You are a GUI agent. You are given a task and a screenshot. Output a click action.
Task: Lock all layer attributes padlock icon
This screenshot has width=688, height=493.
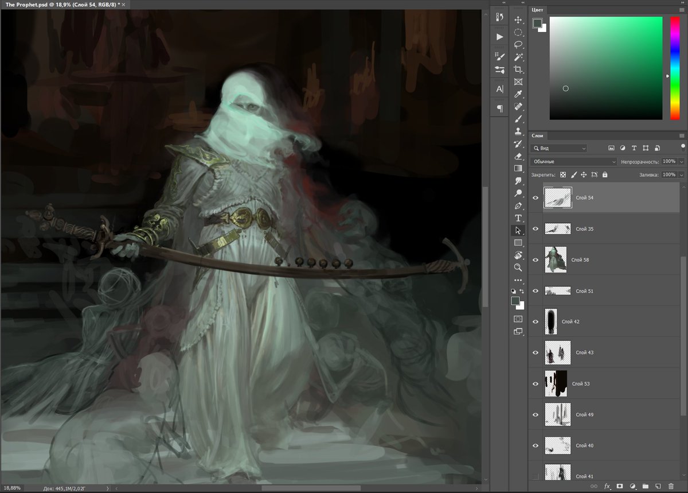click(x=605, y=174)
